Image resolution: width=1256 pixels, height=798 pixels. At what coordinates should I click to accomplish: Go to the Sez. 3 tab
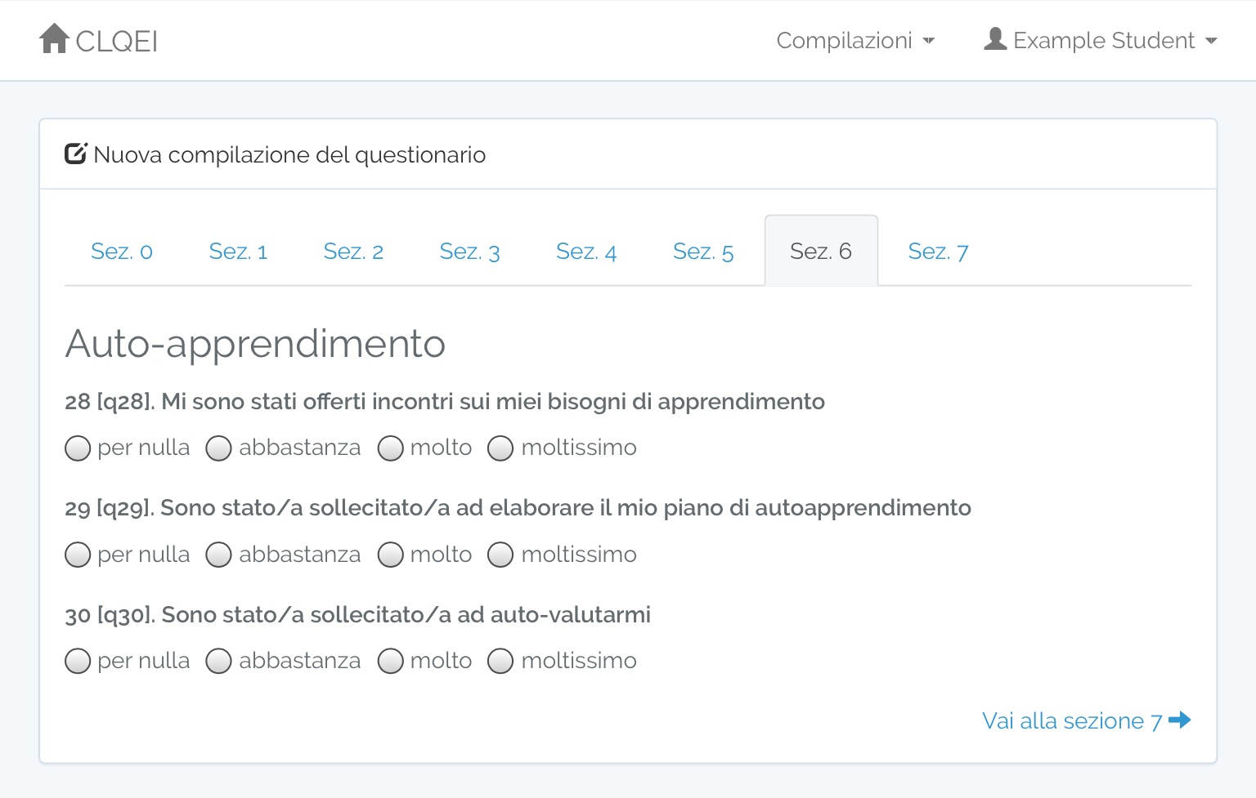click(469, 251)
